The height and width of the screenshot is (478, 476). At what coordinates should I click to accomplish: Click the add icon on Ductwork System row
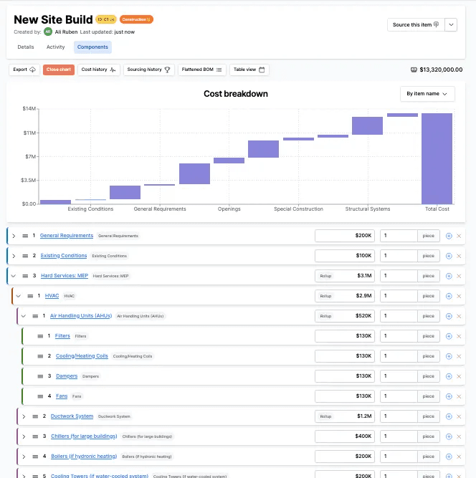[x=449, y=416]
